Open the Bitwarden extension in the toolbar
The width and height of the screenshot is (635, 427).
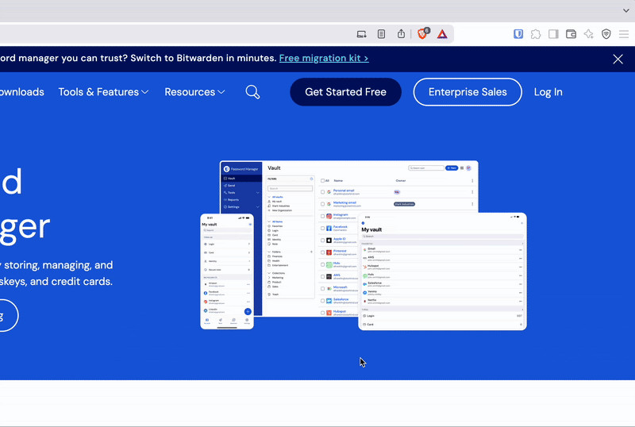point(518,34)
